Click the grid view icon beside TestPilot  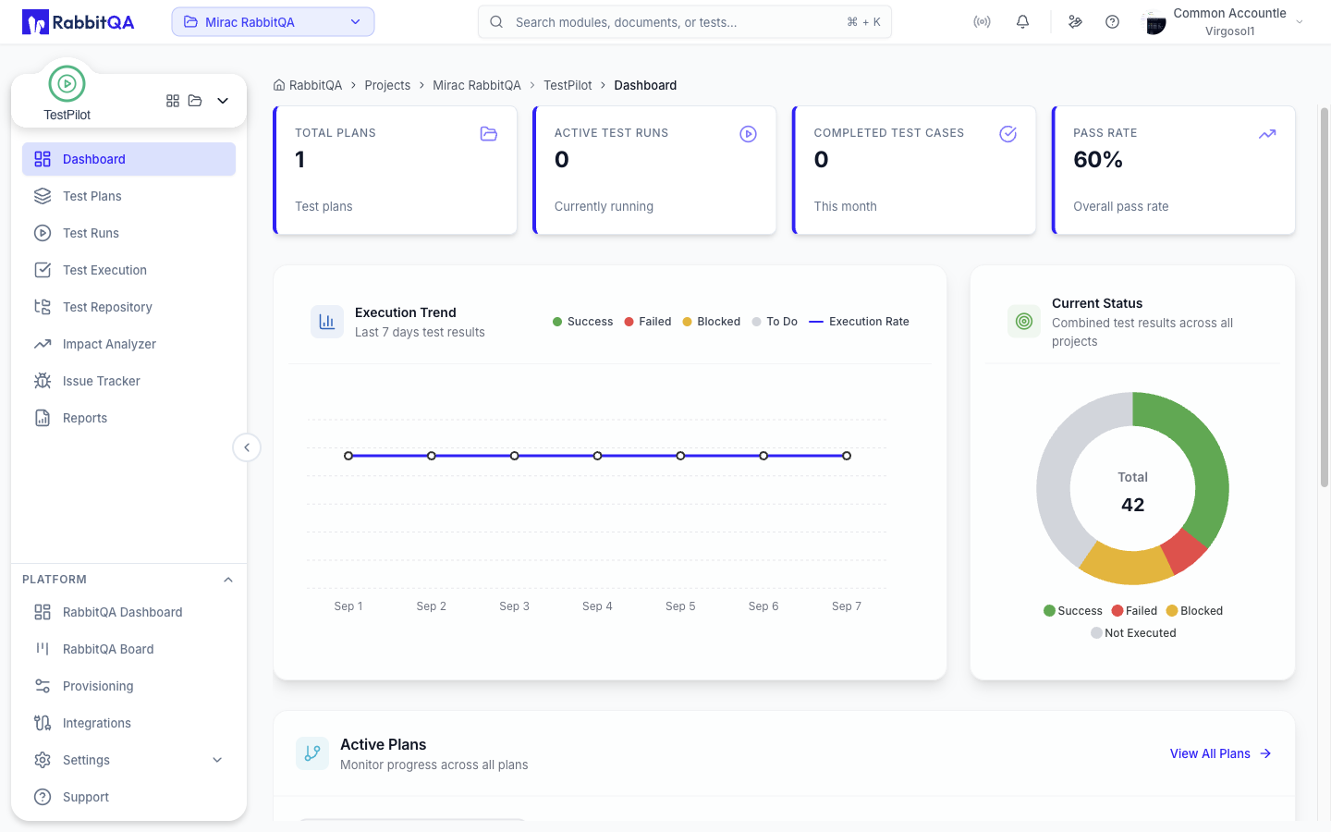coord(173,101)
